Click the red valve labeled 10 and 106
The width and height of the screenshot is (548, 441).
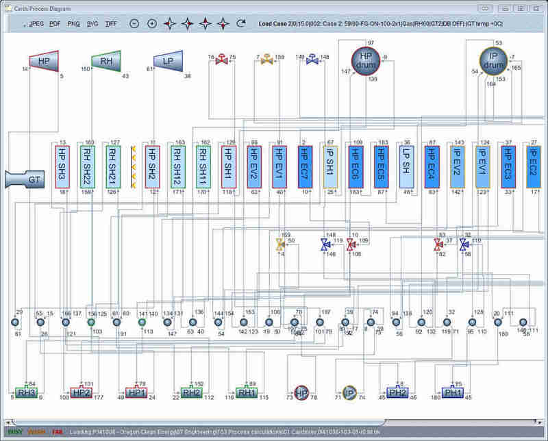coord(351,244)
